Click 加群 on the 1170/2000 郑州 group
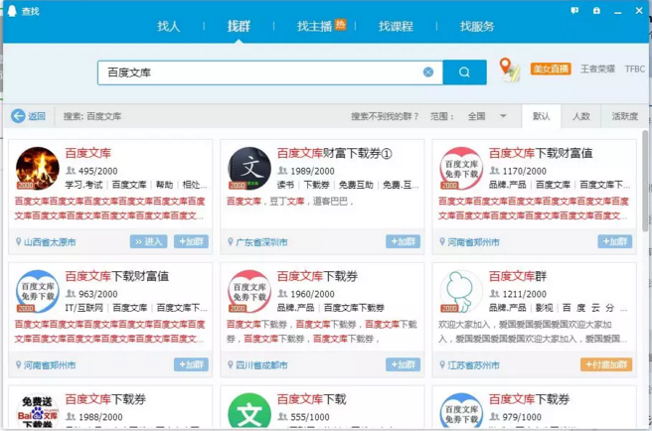 point(615,241)
